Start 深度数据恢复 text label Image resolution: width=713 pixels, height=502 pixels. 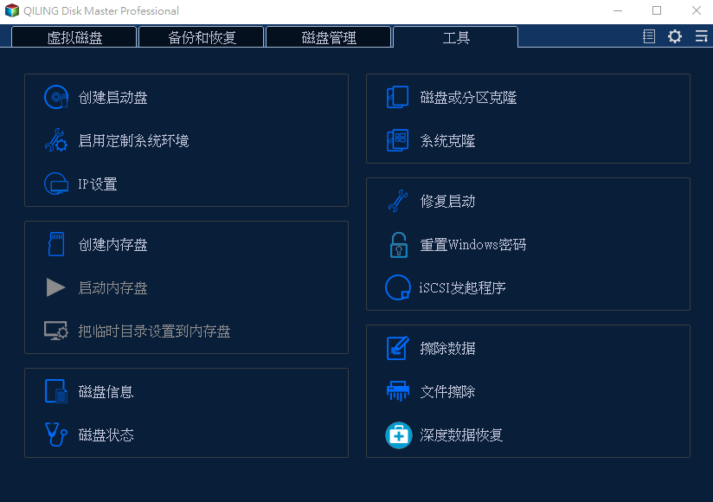point(461,434)
